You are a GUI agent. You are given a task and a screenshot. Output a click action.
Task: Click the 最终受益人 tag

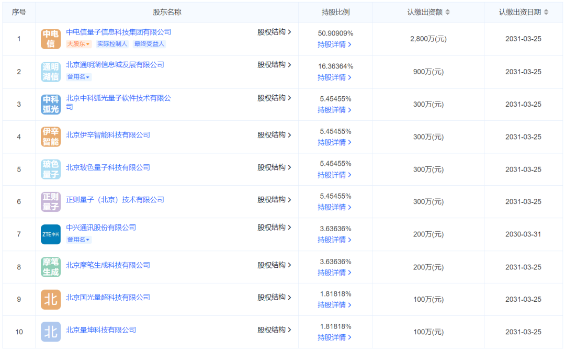pos(149,44)
